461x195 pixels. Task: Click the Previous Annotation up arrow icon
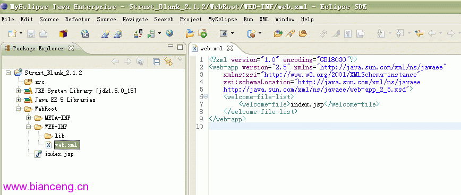[400, 33]
